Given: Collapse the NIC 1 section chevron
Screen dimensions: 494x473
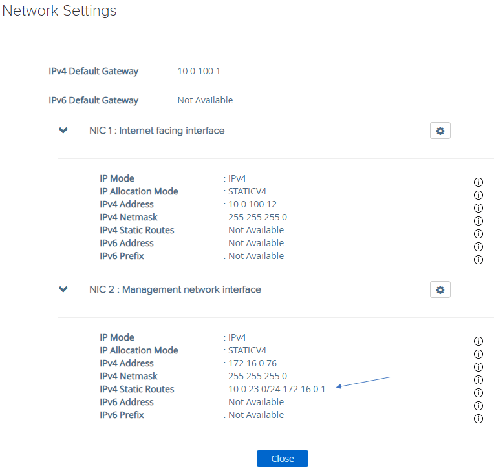Looking at the screenshot, I should 63,131.
